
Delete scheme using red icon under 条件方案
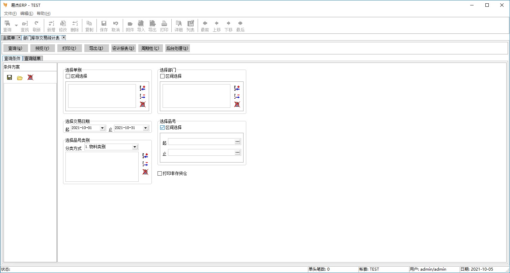coord(30,78)
